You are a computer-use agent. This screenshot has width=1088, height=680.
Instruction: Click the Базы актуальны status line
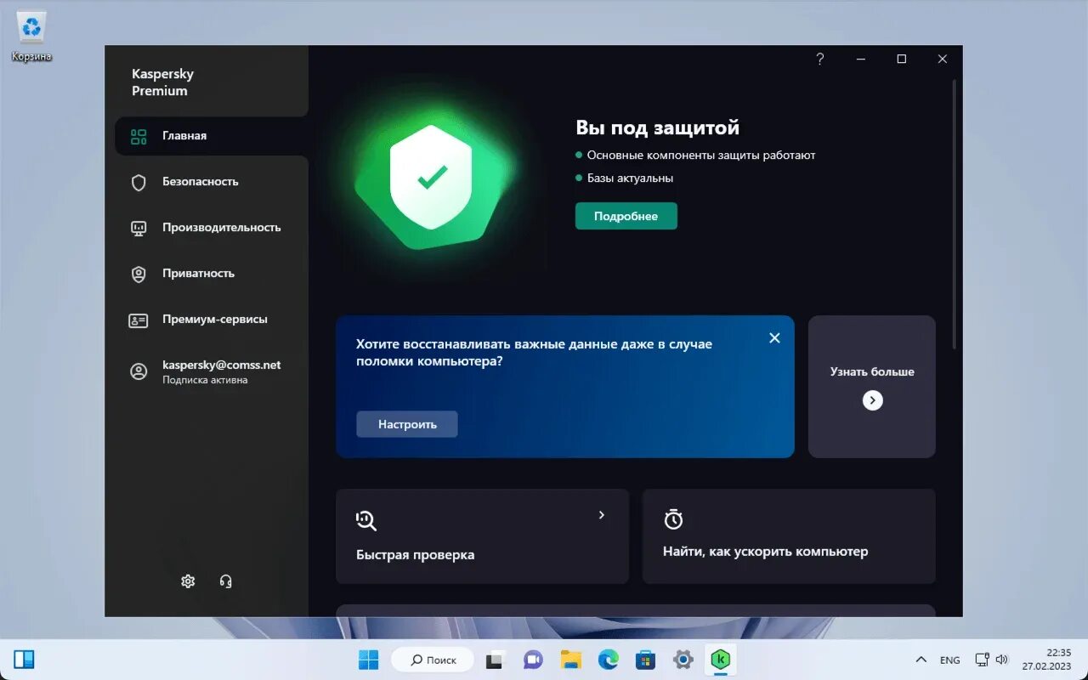(x=630, y=178)
